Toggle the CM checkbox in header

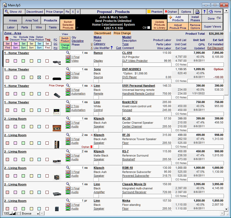click(149, 28)
